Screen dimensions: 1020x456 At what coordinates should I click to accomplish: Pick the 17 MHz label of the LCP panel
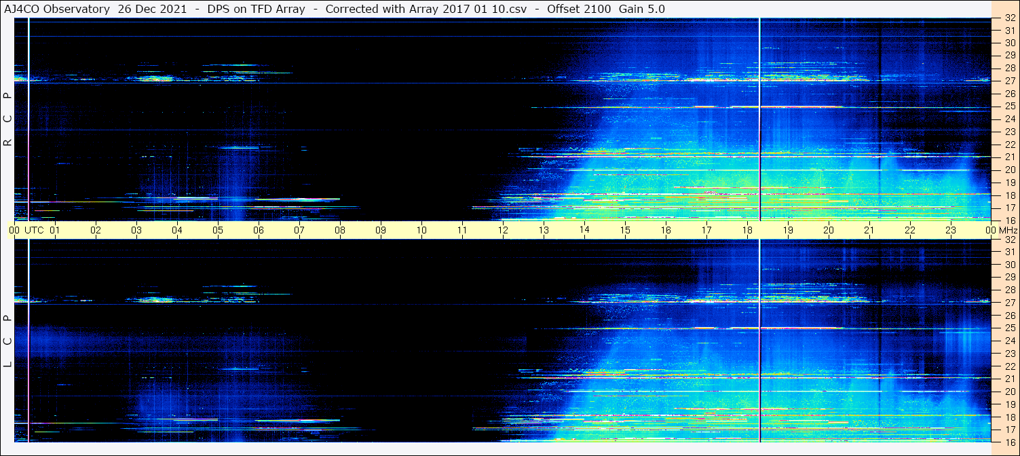(x=1009, y=430)
